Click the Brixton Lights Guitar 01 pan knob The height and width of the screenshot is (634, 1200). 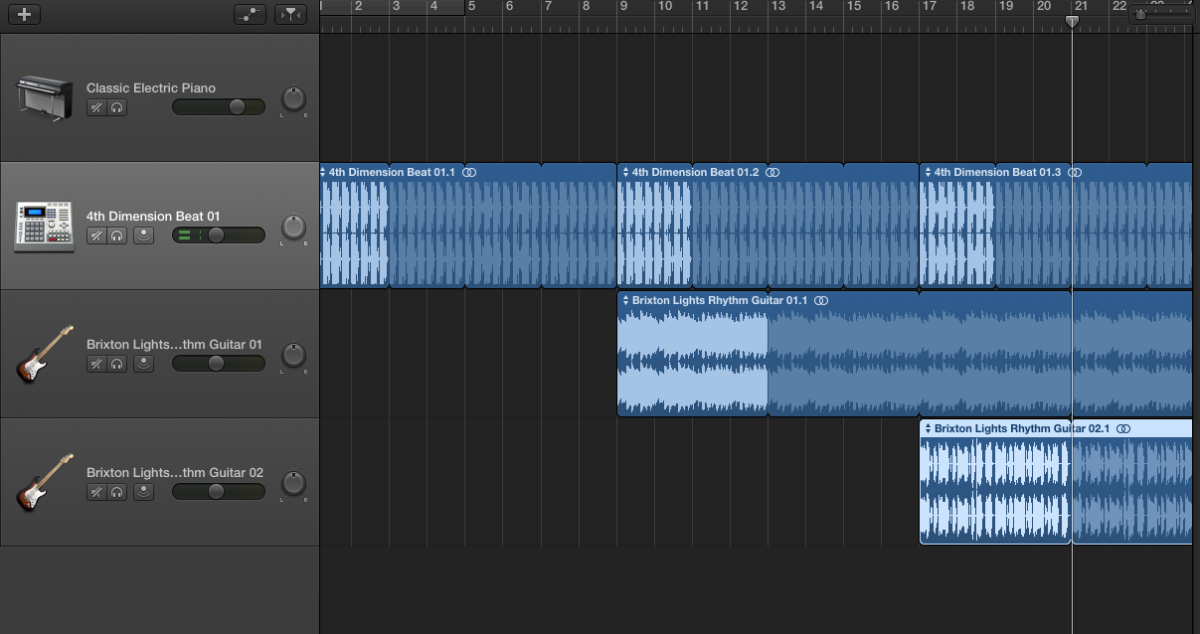pos(293,356)
